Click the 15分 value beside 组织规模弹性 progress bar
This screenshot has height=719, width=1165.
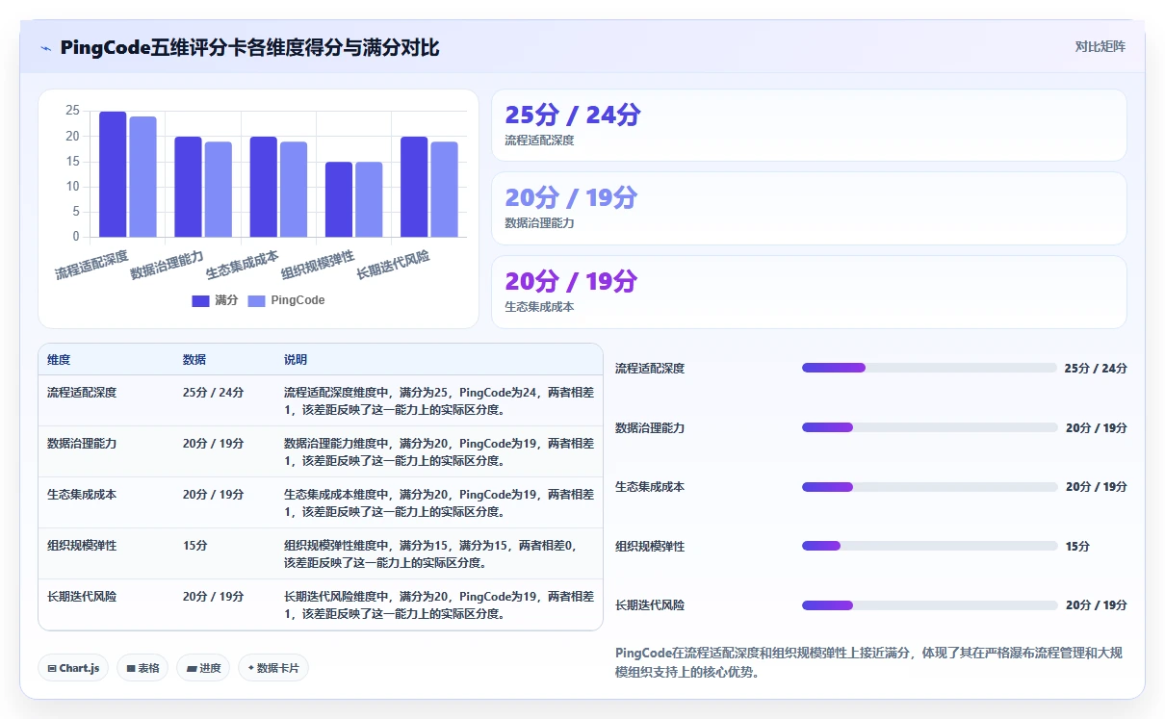point(1077,546)
